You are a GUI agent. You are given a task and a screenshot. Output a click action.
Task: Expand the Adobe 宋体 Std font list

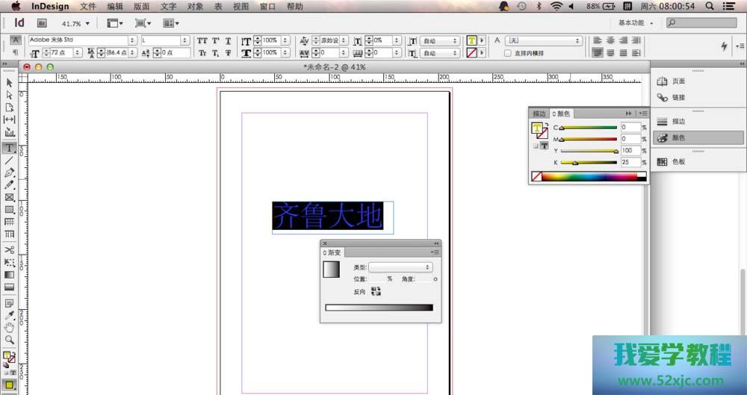point(132,40)
